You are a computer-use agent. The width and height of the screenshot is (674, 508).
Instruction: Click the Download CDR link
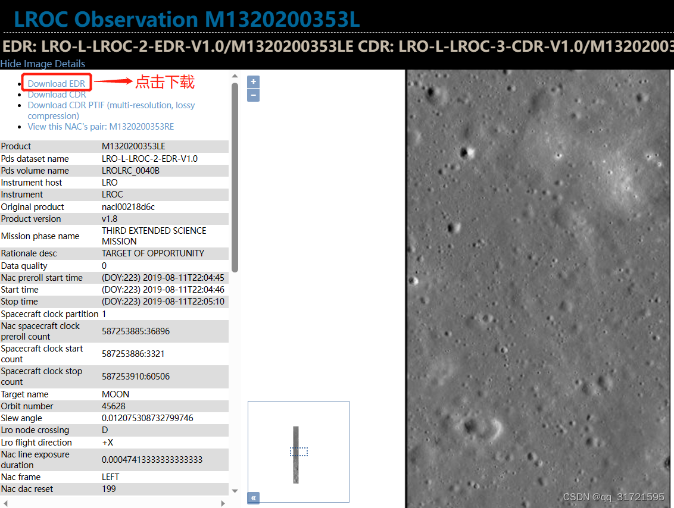pyautogui.click(x=57, y=95)
